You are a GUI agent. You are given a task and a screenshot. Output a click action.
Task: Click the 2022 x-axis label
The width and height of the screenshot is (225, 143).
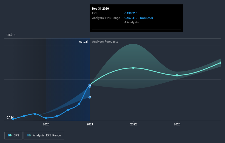133,124
